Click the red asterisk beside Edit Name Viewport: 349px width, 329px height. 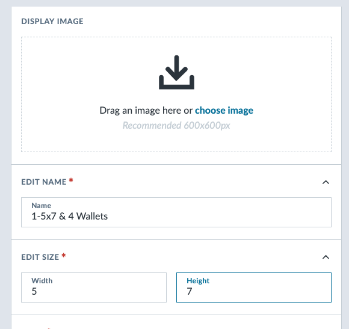(x=71, y=180)
